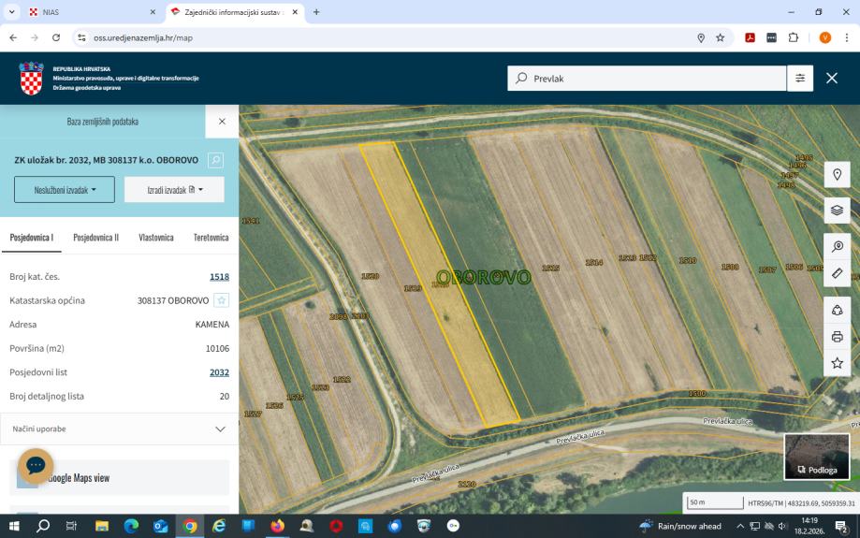Open Adobe Acrobat extension icon
The image size is (860, 538).
point(750,37)
